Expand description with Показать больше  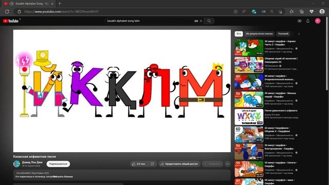tap(63, 177)
